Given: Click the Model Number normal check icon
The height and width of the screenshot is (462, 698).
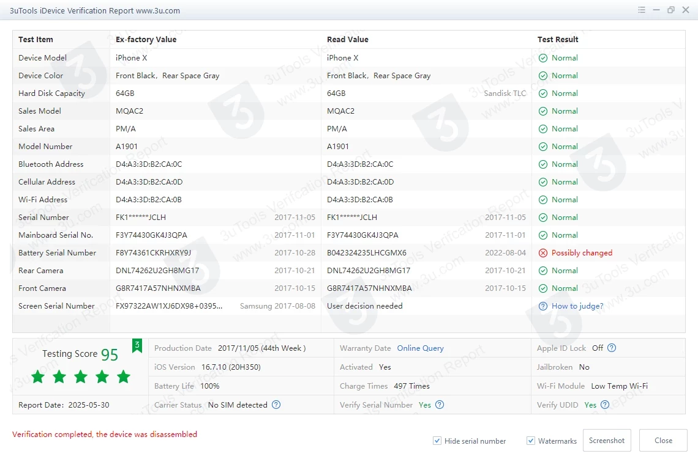Looking at the screenshot, I should (543, 147).
